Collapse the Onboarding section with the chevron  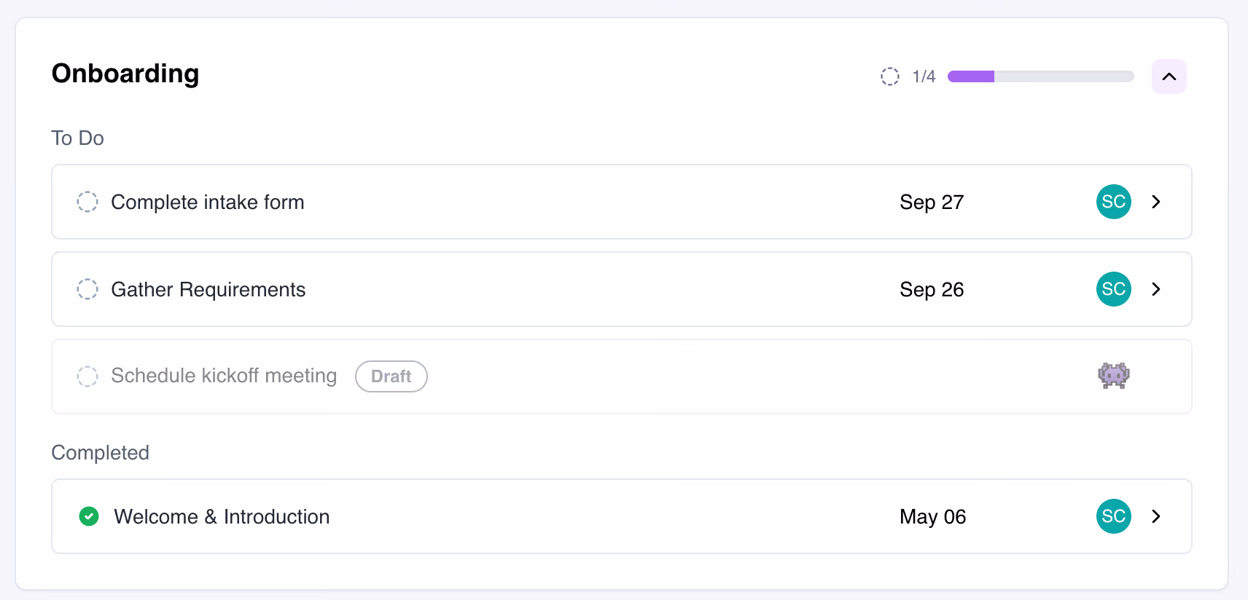coord(1169,76)
